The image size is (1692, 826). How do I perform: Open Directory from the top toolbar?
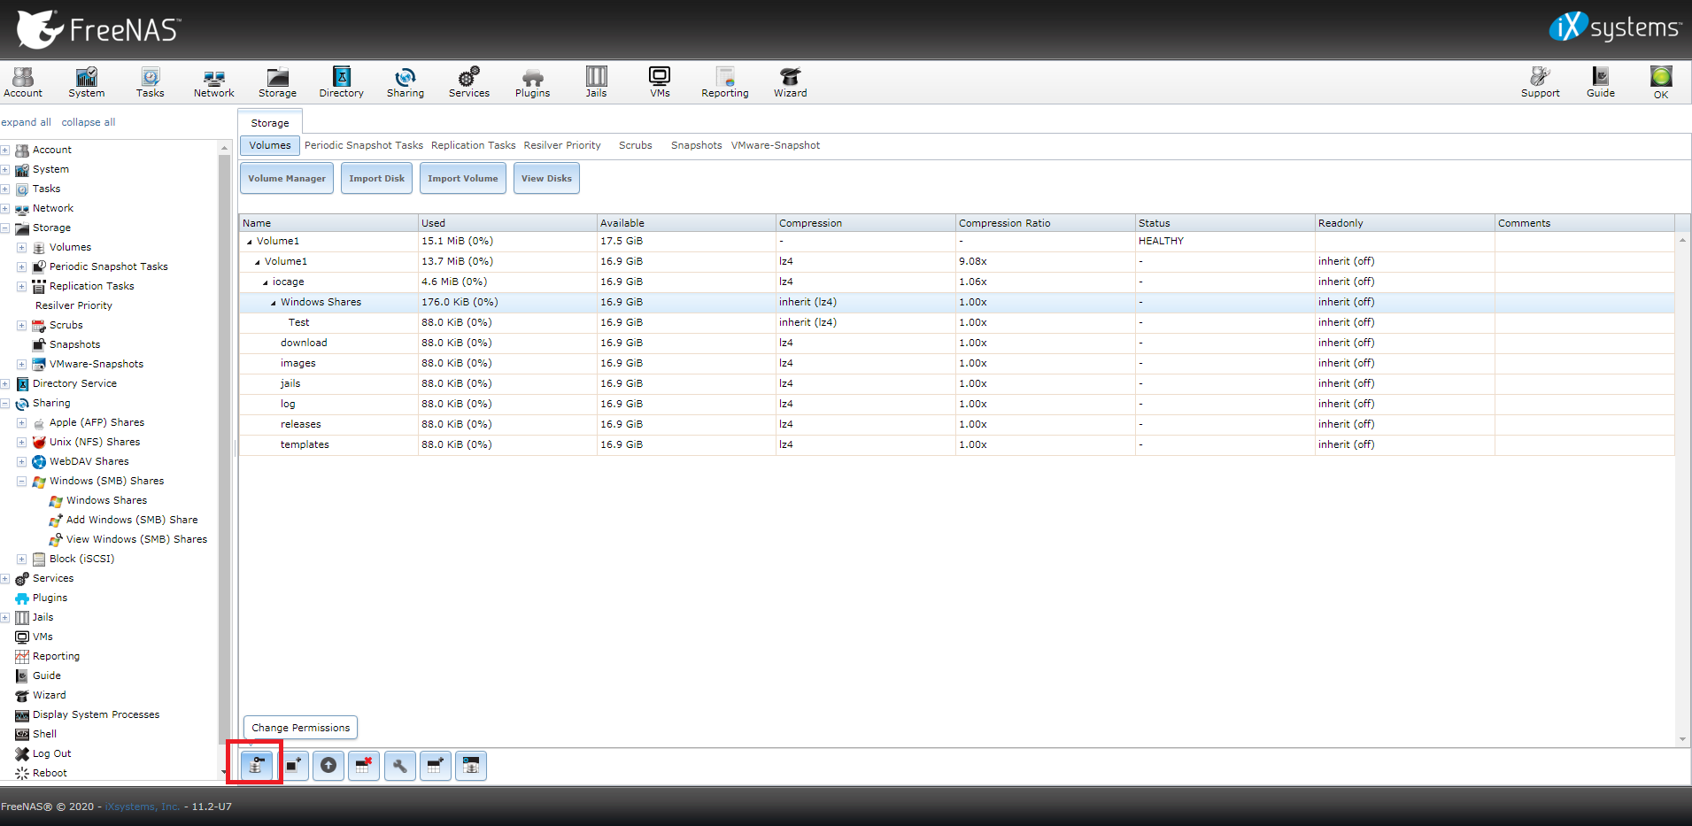pos(342,81)
